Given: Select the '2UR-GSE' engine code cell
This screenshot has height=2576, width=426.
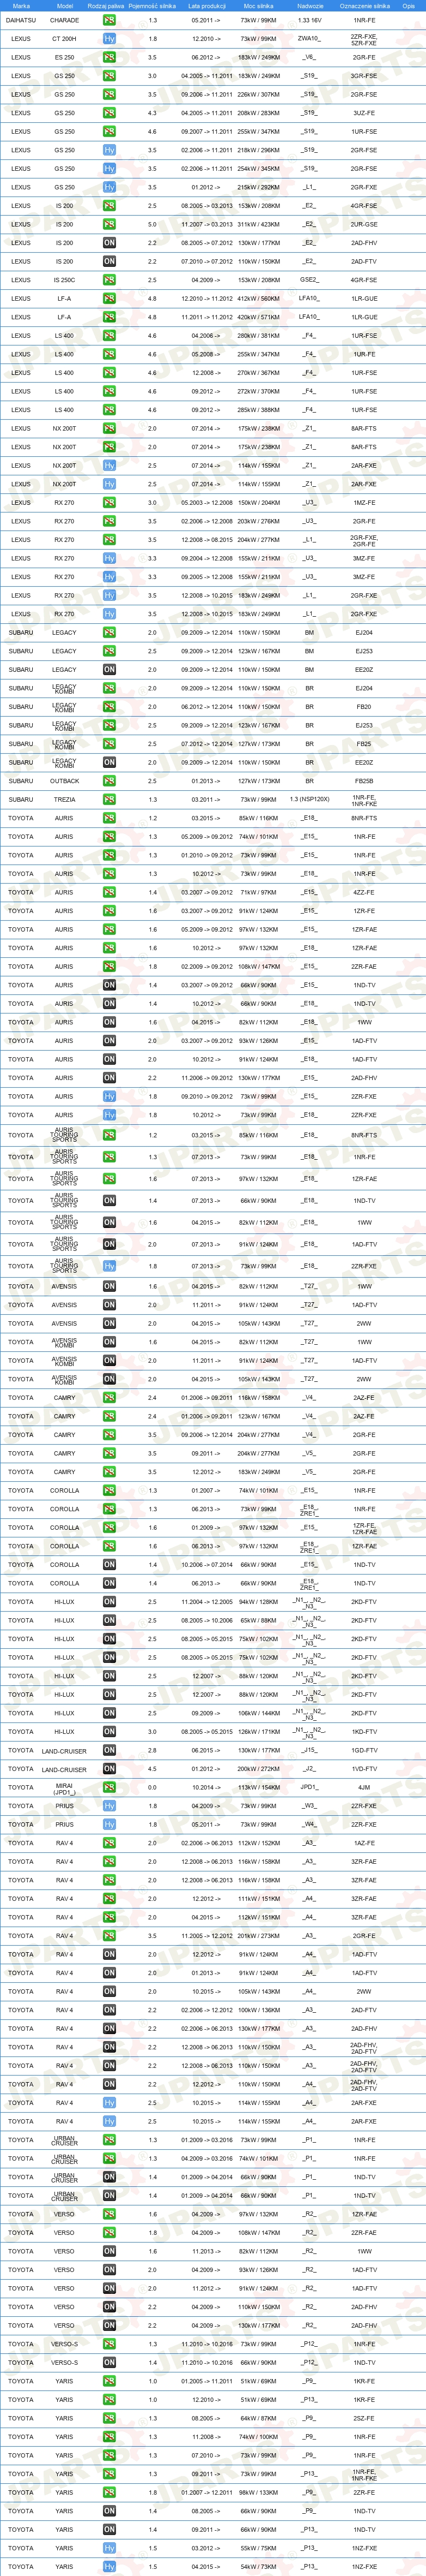Looking at the screenshot, I should pyautogui.click(x=364, y=224).
